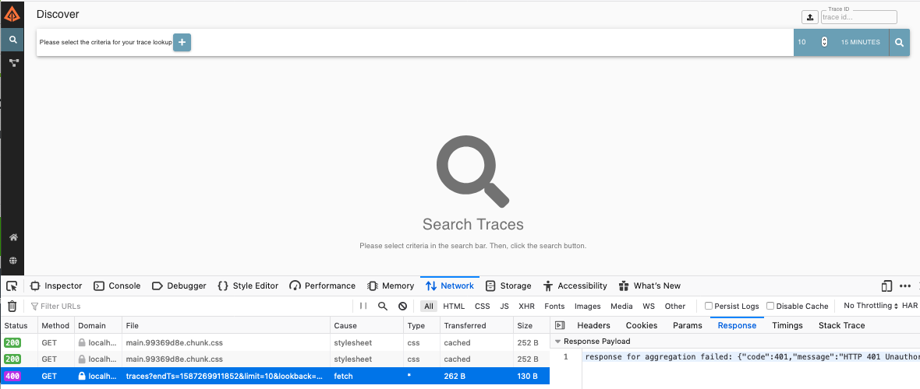The height and width of the screenshot is (389, 920).
Task: Click the response payload line text
Action: (x=752, y=357)
